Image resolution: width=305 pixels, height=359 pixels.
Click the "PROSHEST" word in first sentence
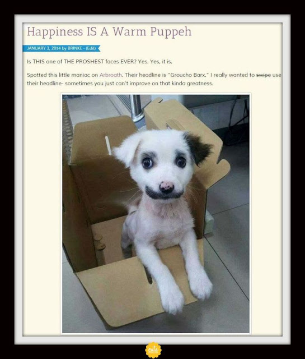click(90, 62)
